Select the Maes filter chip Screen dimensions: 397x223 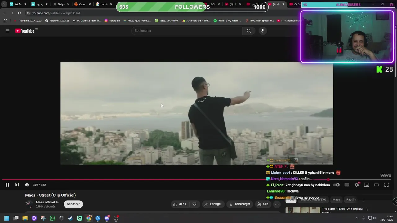[336, 200]
